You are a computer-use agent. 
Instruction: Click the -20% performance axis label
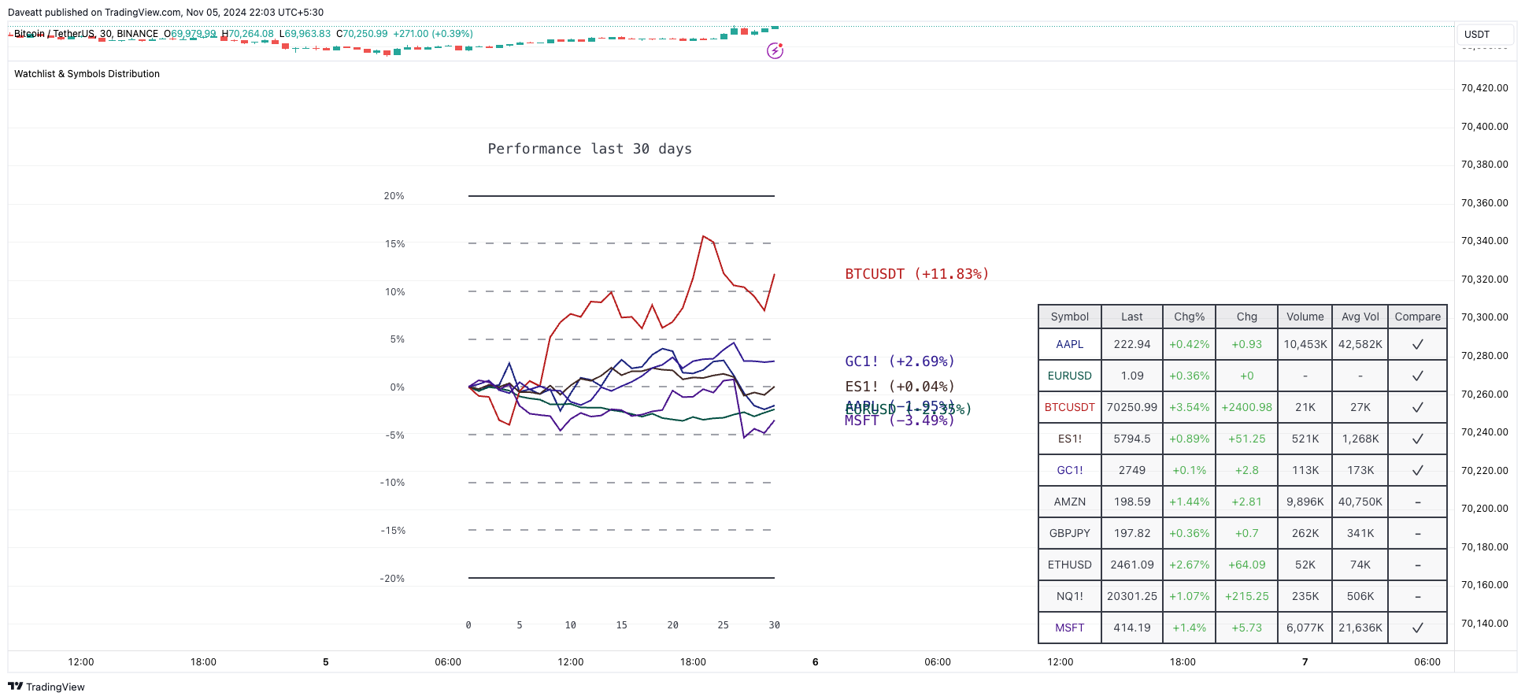pos(393,579)
